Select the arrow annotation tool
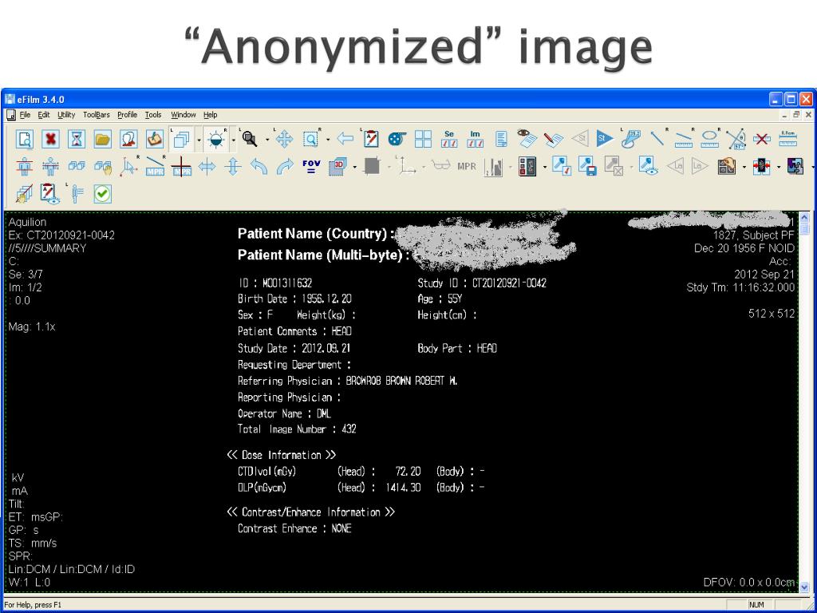817x613 pixels. pyautogui.click(x=657, y=139)
